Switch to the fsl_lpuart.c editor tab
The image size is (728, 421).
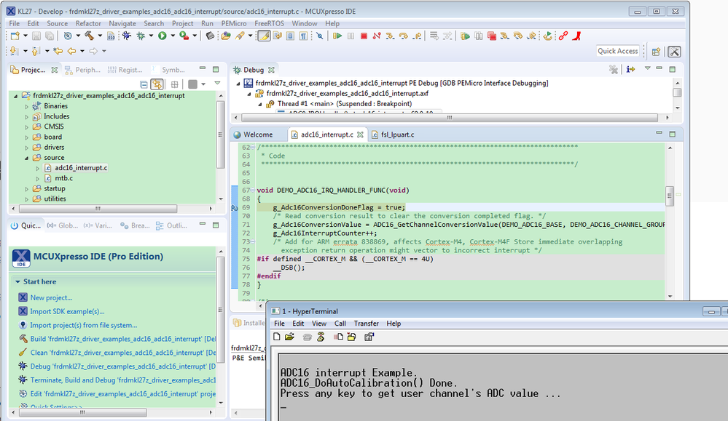(396, 135)
